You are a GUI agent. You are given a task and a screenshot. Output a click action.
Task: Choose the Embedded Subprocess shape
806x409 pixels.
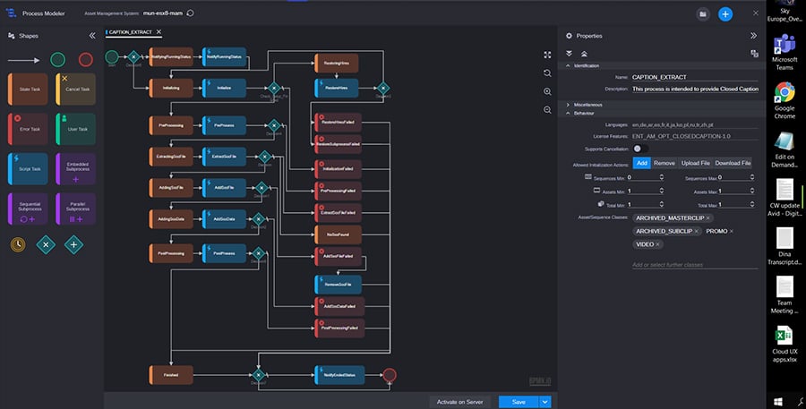(x=75, y=168)
